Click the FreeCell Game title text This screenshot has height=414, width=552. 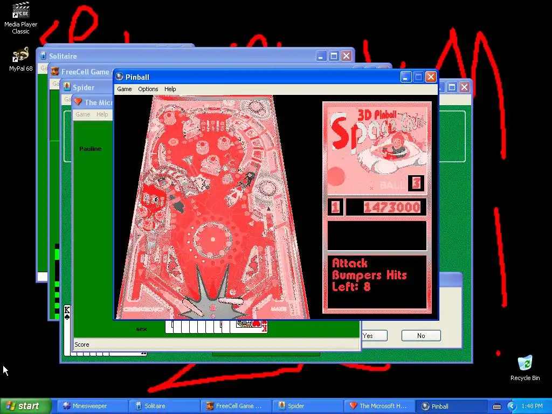pyautogui.click(x=85, y=72)
